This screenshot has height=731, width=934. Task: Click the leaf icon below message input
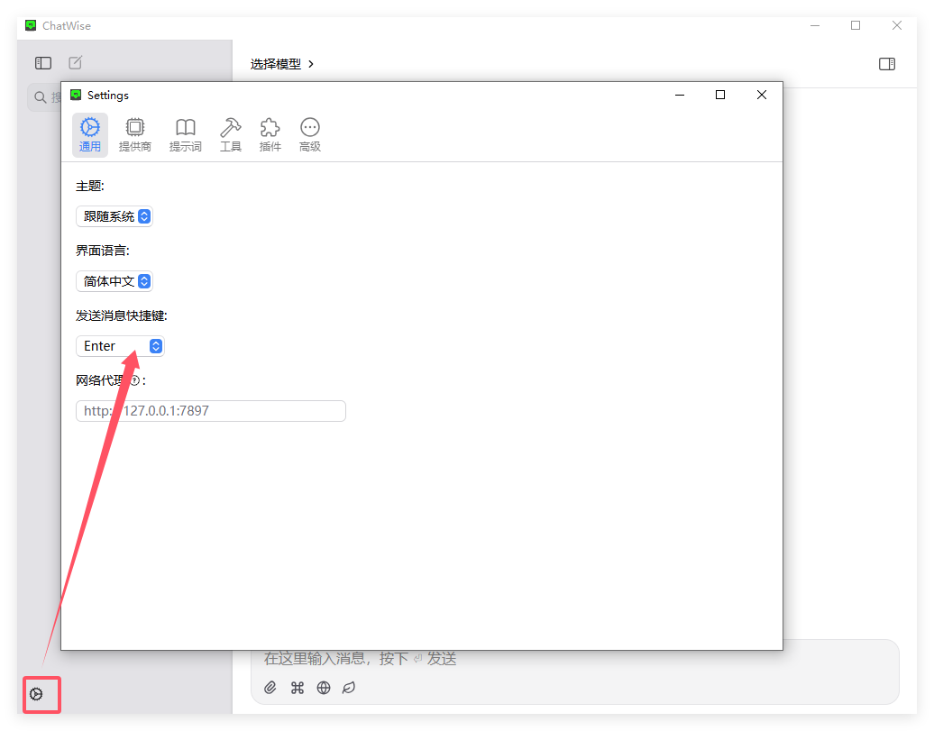[349, 688]
